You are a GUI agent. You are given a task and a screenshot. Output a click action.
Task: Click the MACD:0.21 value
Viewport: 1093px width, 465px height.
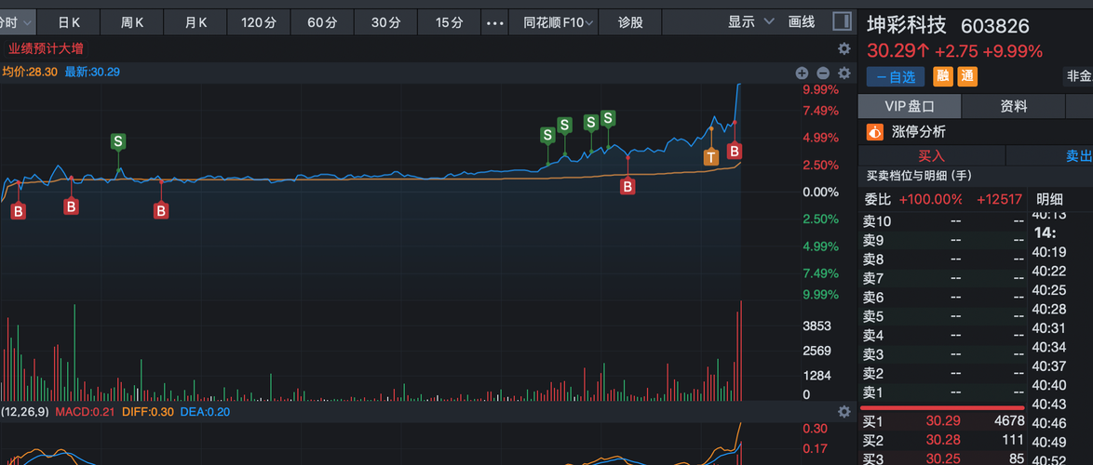coord(85,411)
